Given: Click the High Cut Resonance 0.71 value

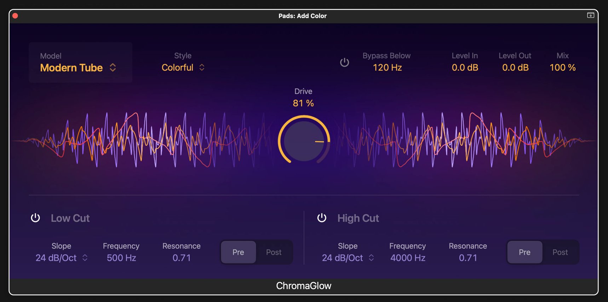Looking at the screenshot, I should [468, 258].
